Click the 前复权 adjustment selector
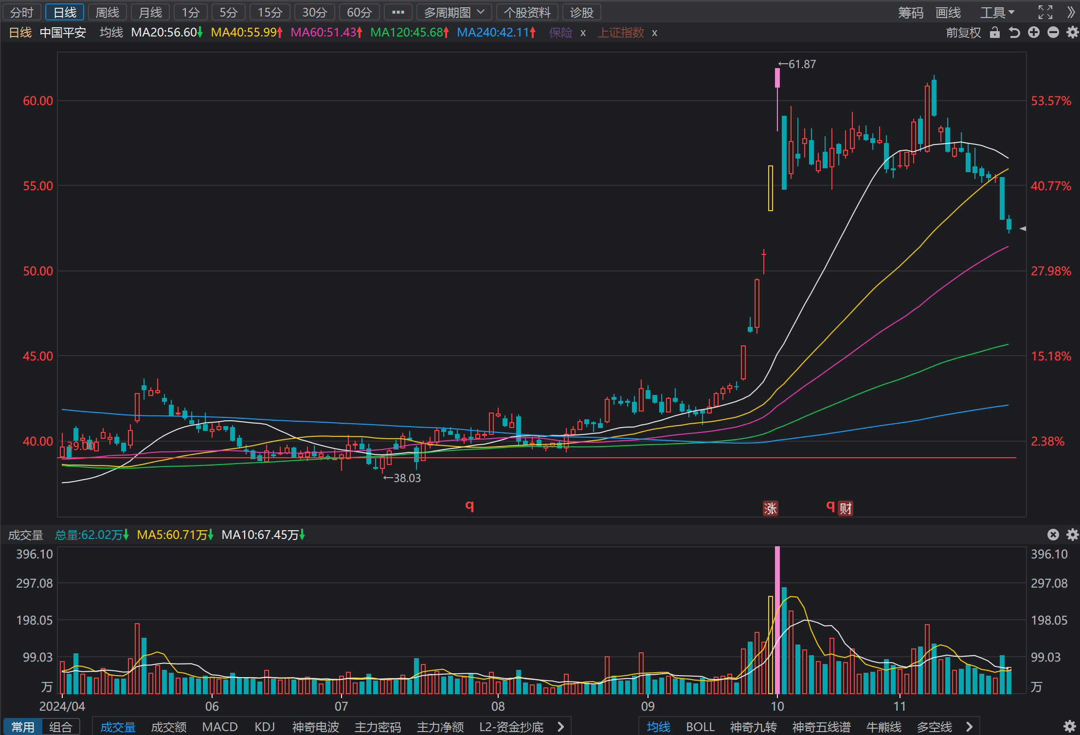 pos(963,33)
